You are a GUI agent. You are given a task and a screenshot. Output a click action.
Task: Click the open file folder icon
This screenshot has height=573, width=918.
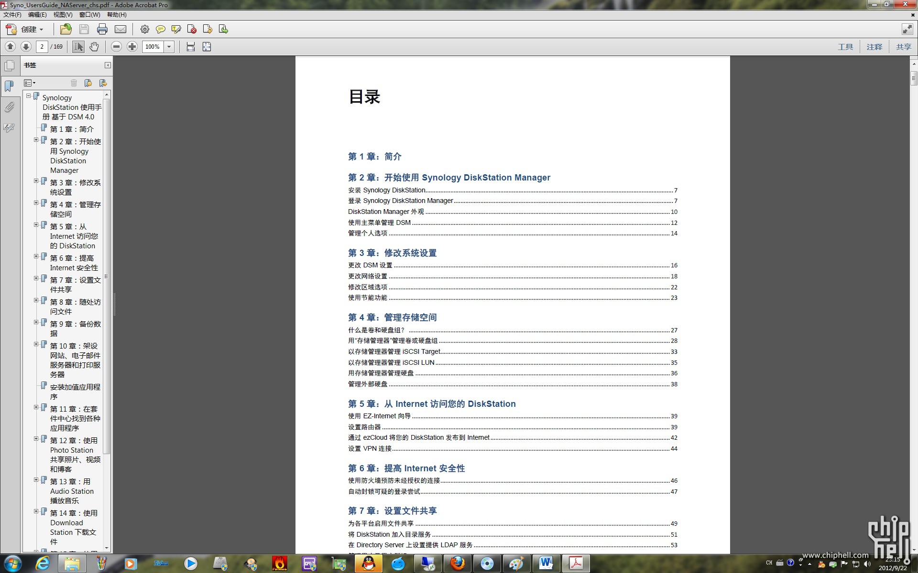tap(66, 30)
